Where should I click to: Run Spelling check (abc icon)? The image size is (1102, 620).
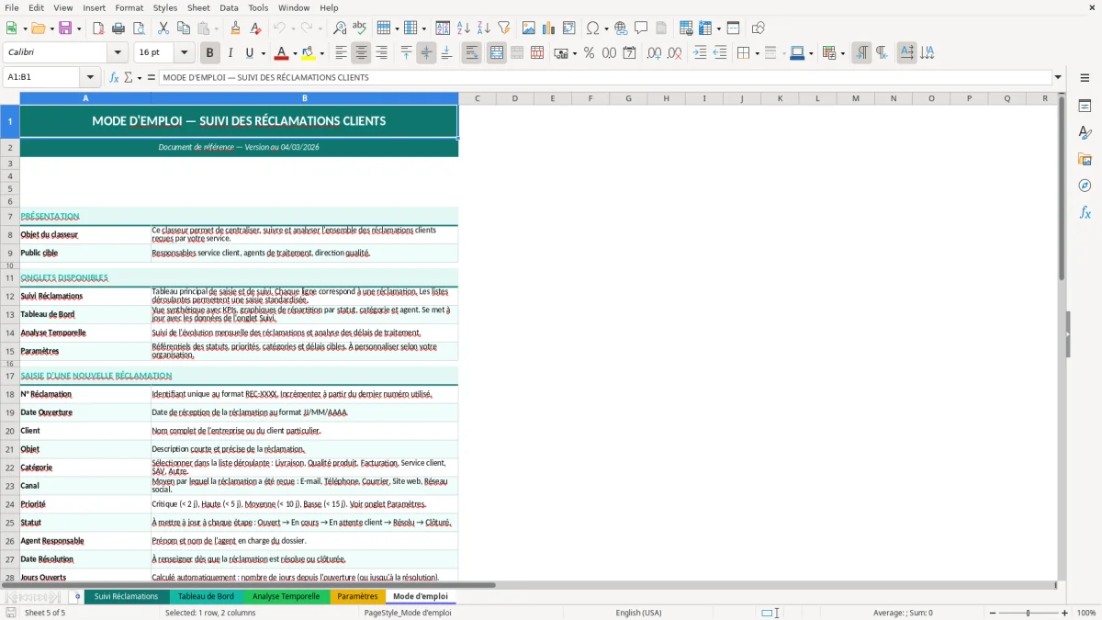point(360,28)
